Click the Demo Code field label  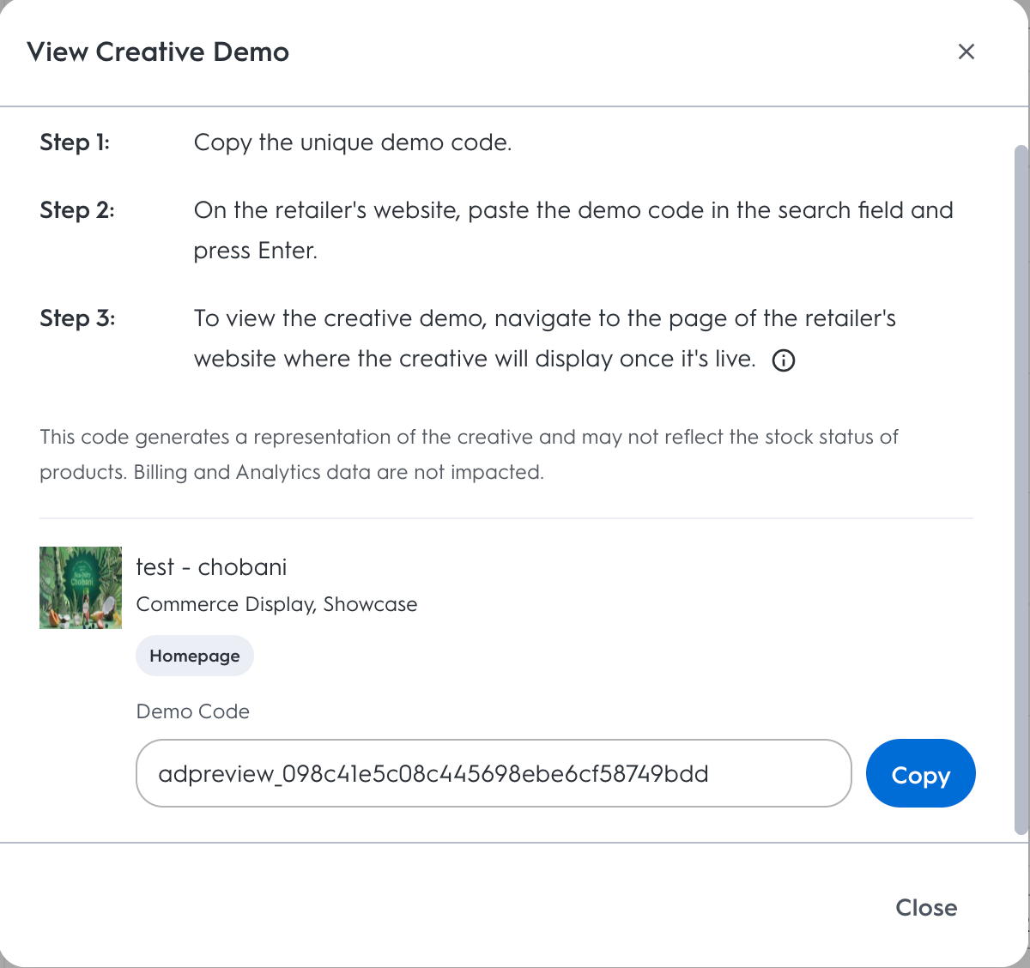(x=193, y=711)
